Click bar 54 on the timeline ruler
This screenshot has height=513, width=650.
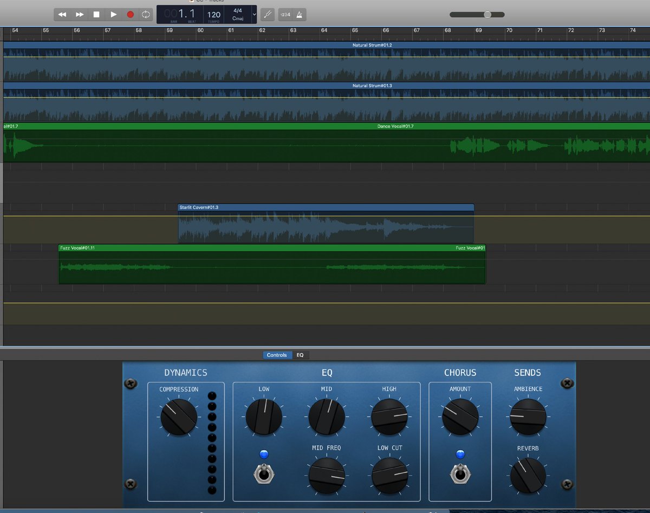[x=15, y=30]
